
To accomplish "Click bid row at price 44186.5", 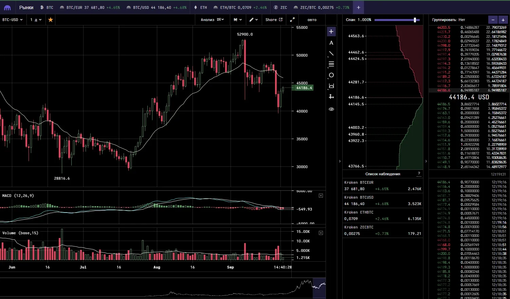I will (469, 104).
